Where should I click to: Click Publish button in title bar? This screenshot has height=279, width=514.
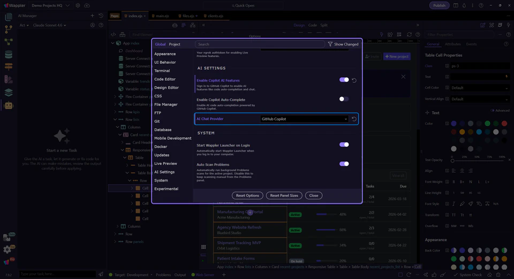tap(439, 5)
